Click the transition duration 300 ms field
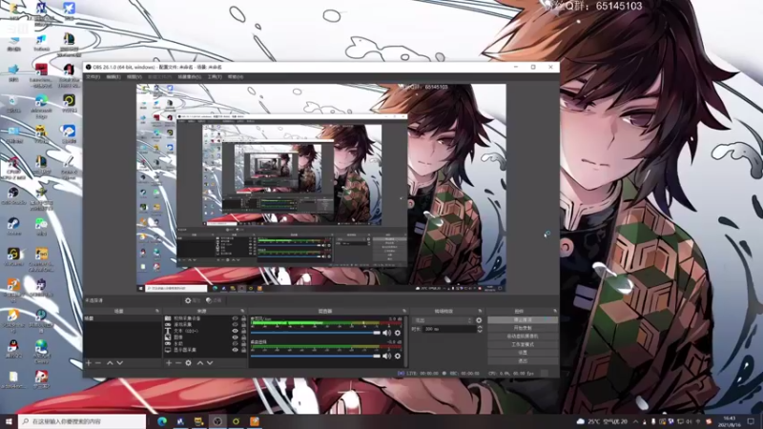 click(x=449, y=329)
